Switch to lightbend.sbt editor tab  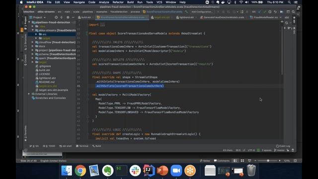point(185,17)
